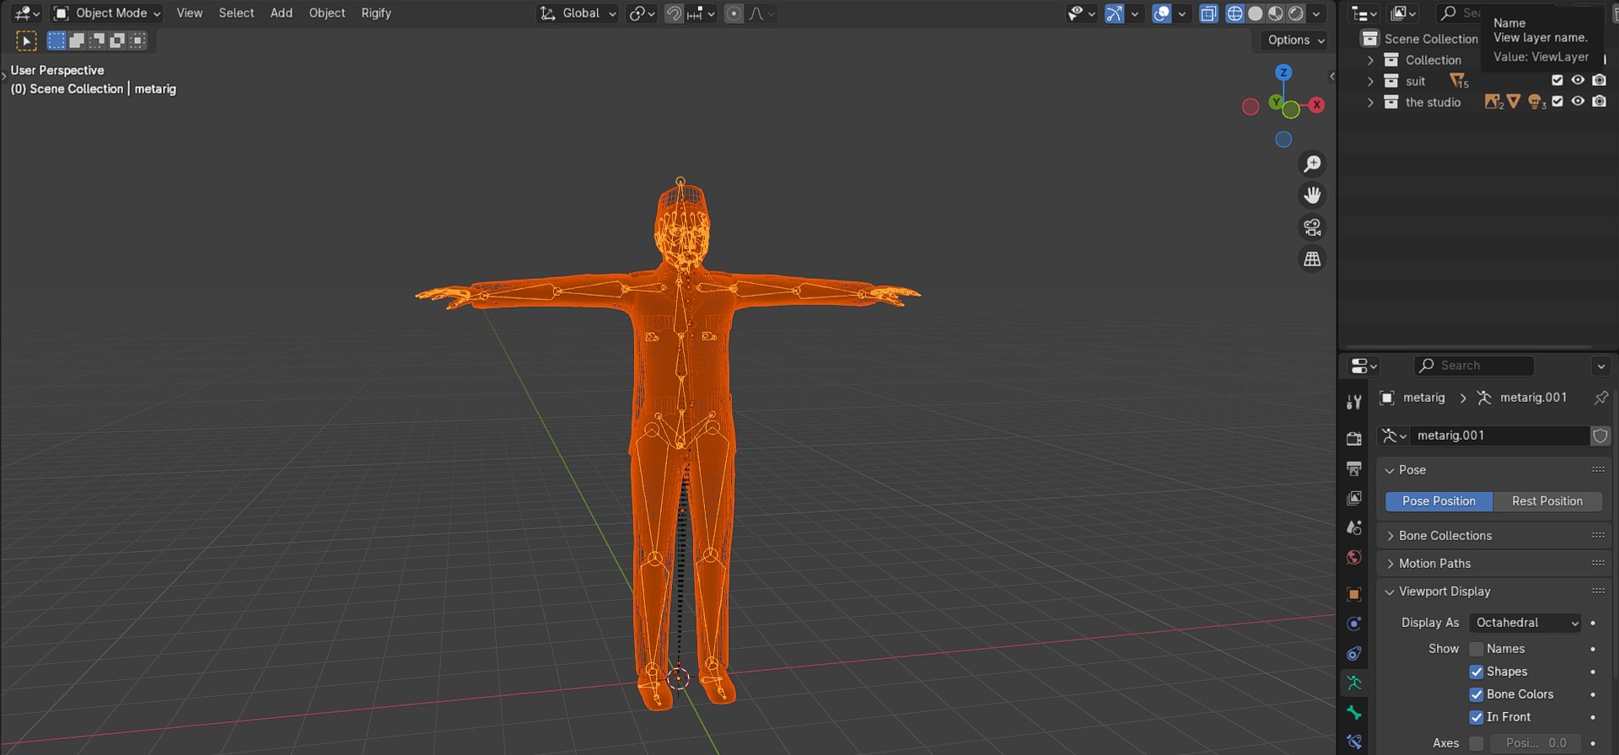This screenshot has width=1619, height=755.
Task: Choose the Extend selection mode icon
Action: point(77,40)
